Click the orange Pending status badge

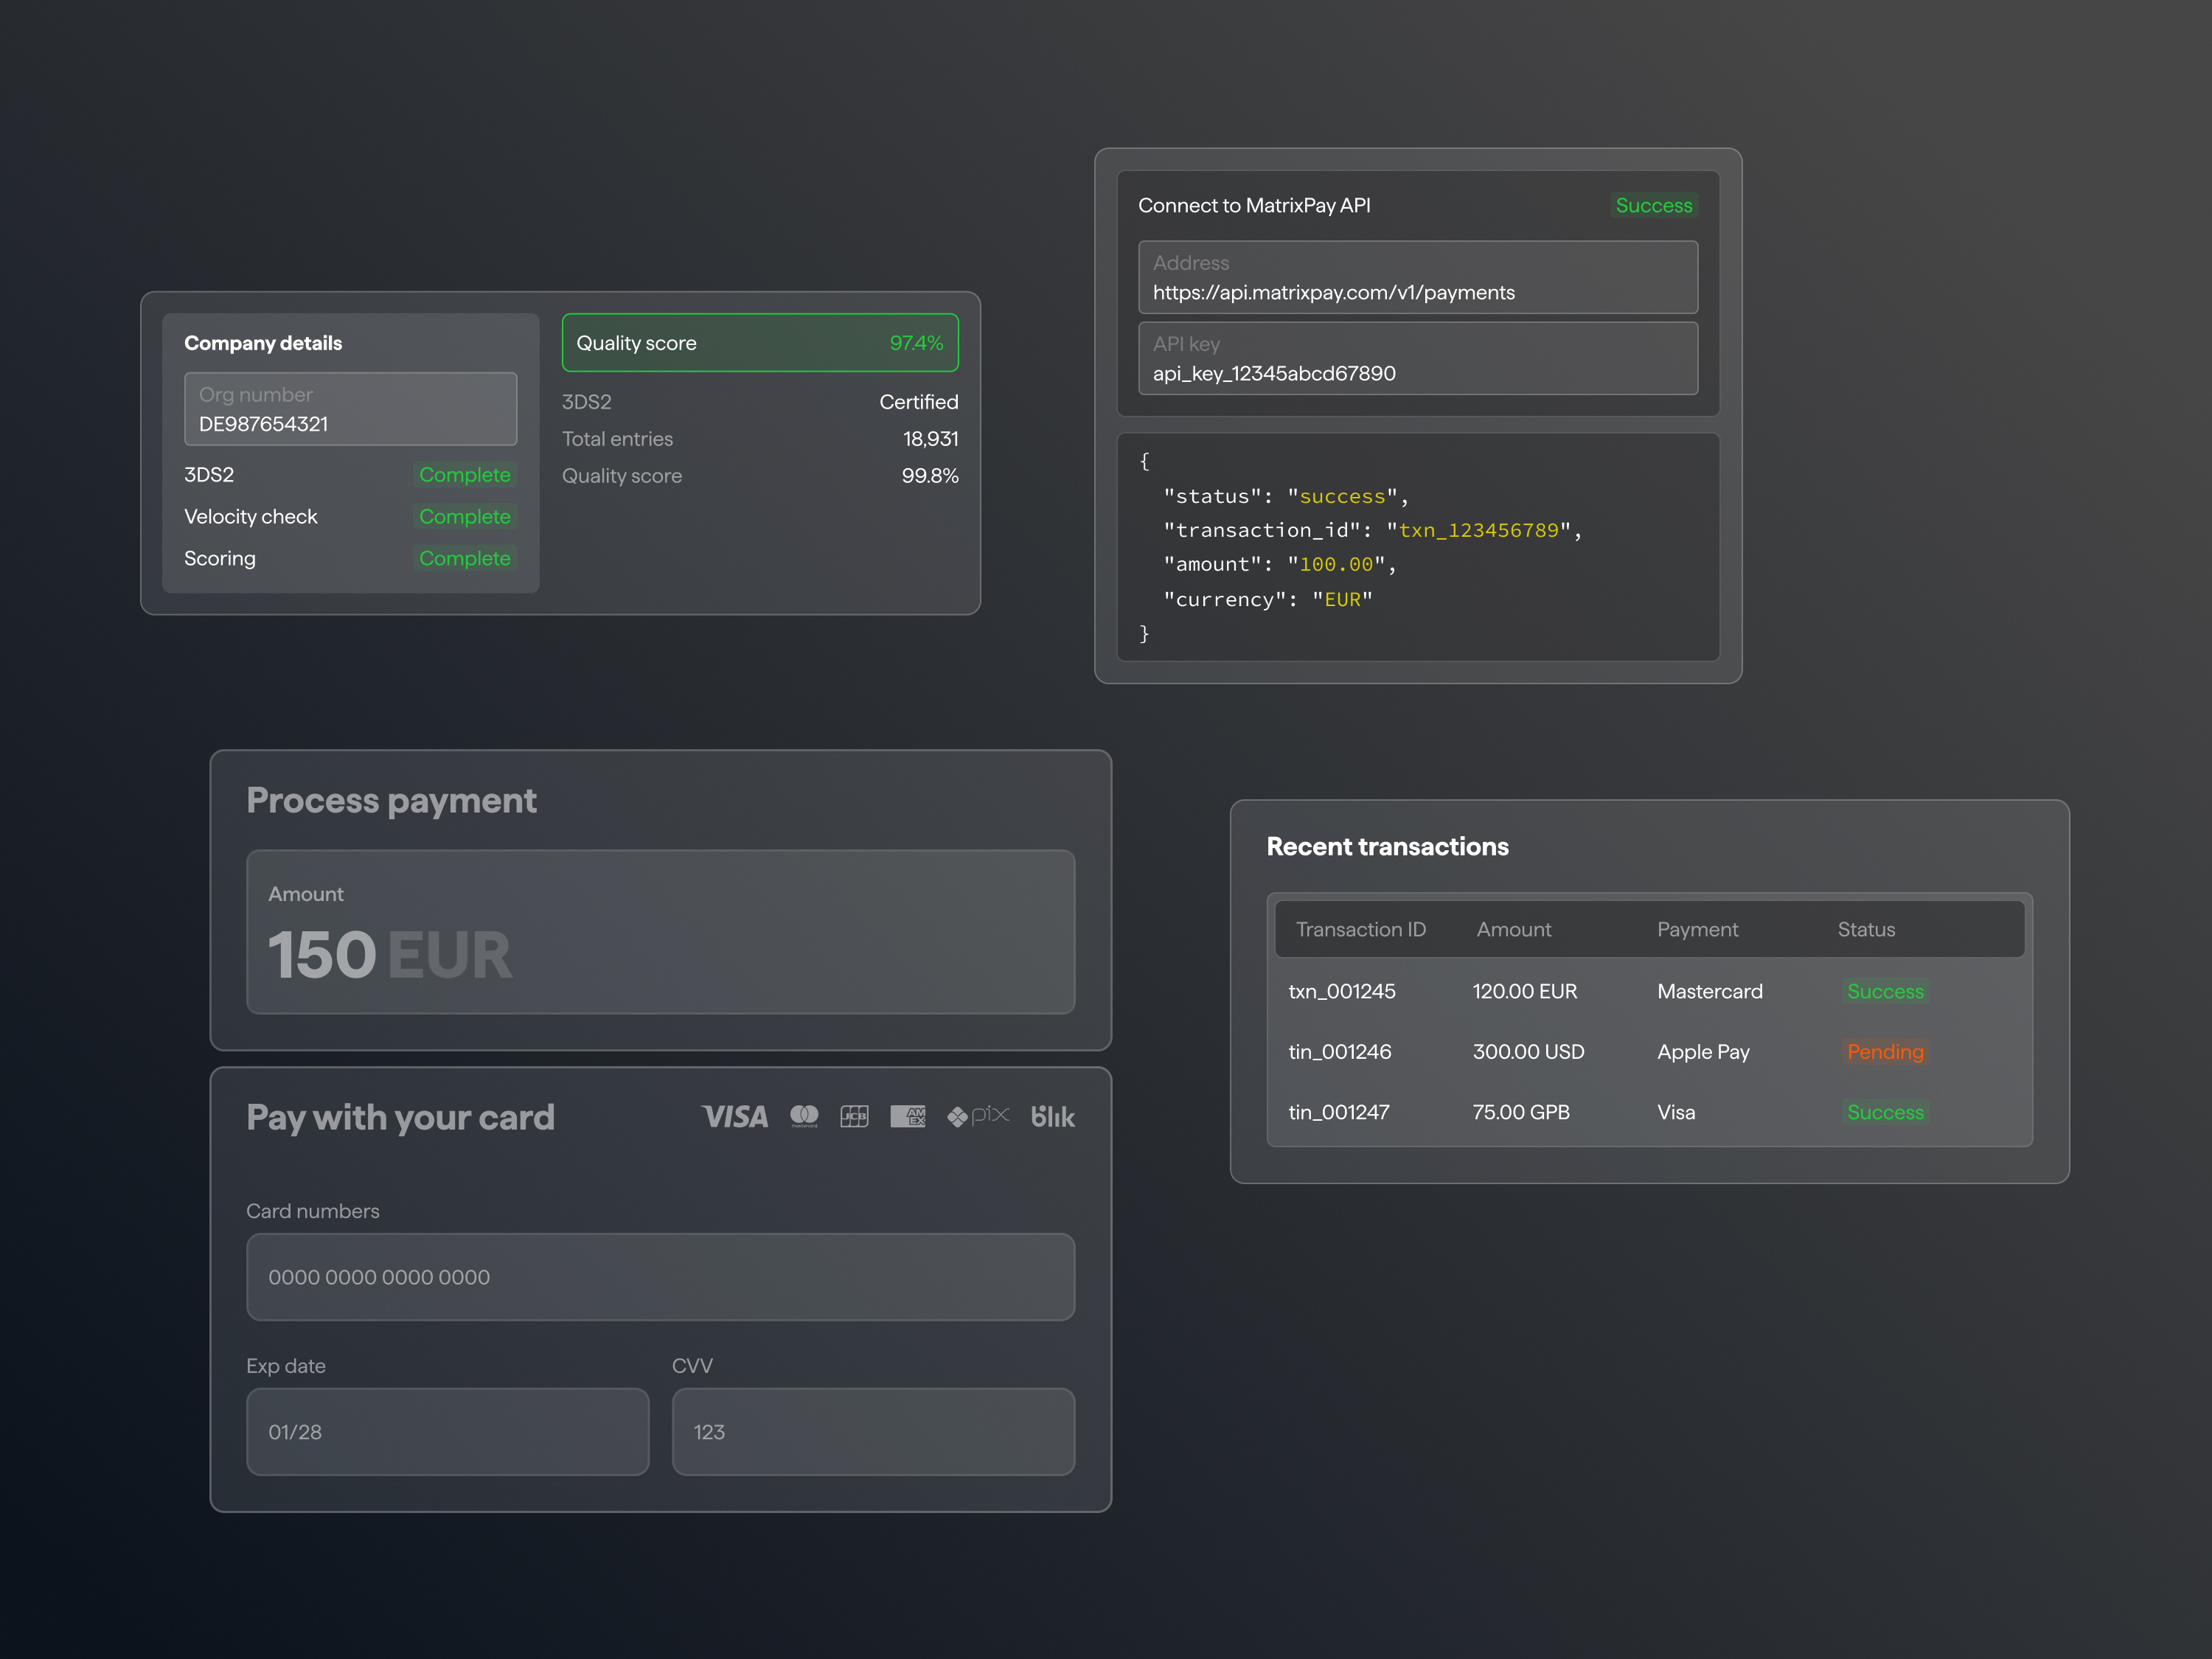[x=1884, y=1052]
